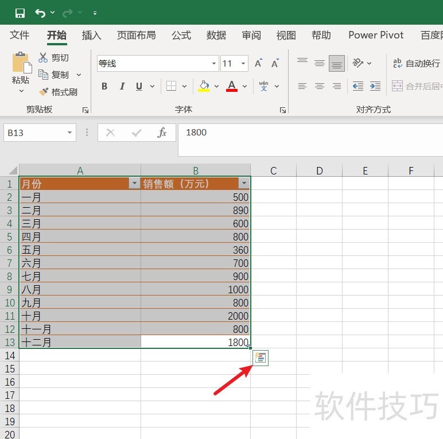Open the 数据 ribbon tab
Viewport: 443px width, 439px height.
[216, 35]
